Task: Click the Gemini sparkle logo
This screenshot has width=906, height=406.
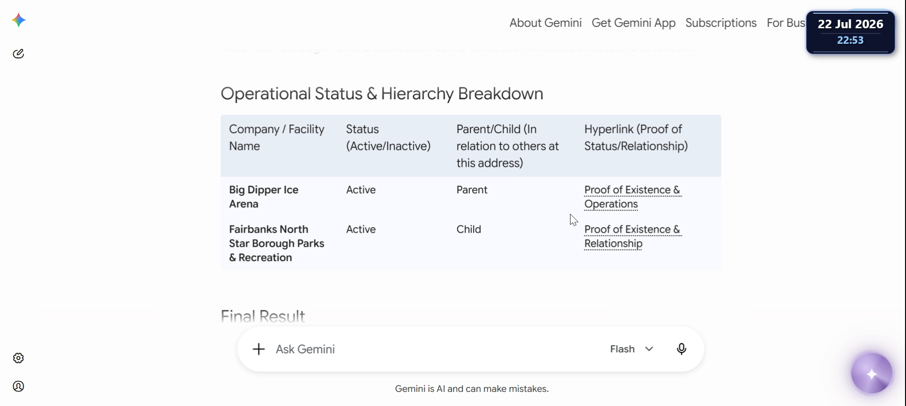Action: 18,20
